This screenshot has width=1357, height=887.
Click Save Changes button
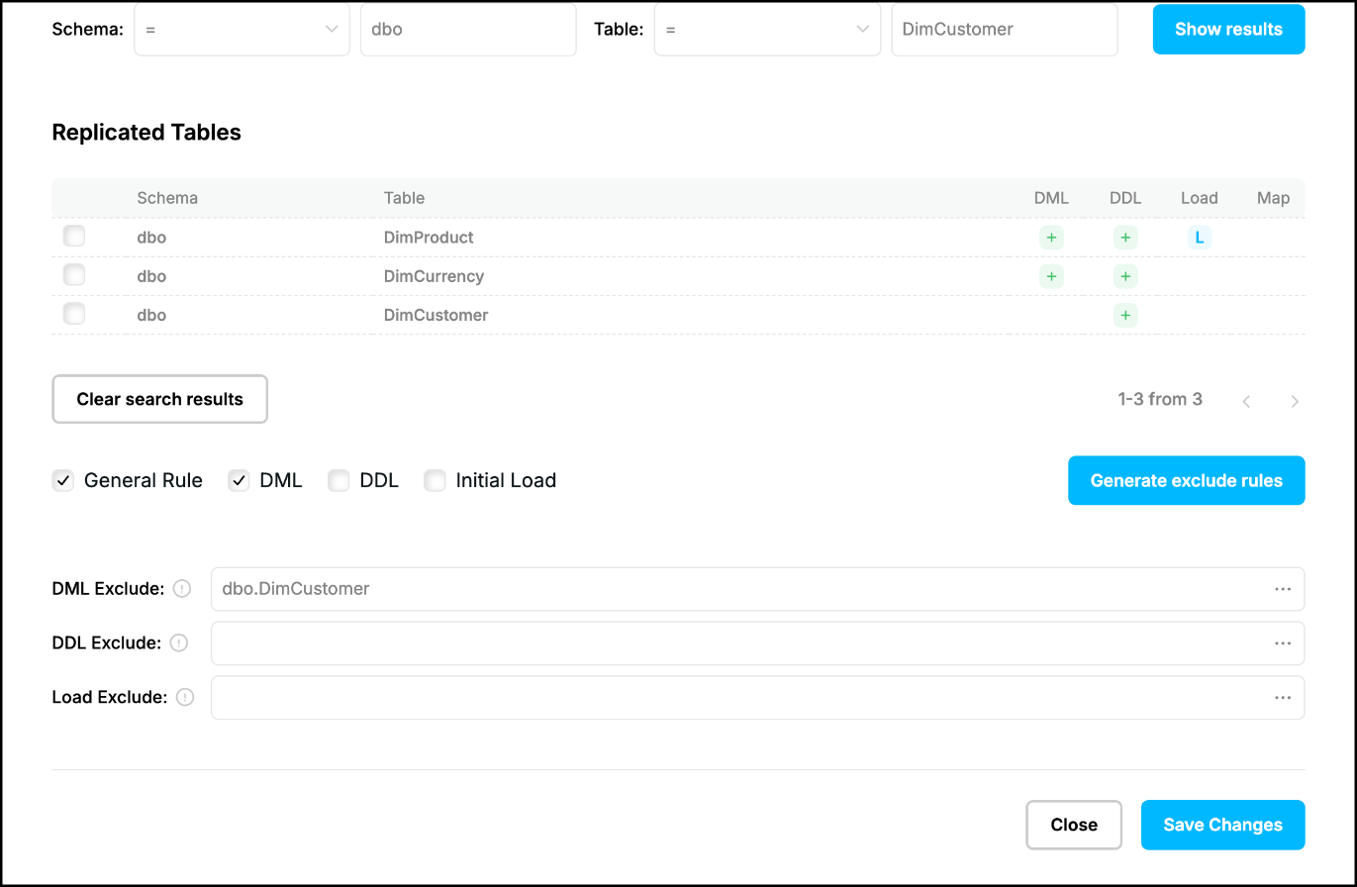pyautogui.click(x=1222, y=825)
